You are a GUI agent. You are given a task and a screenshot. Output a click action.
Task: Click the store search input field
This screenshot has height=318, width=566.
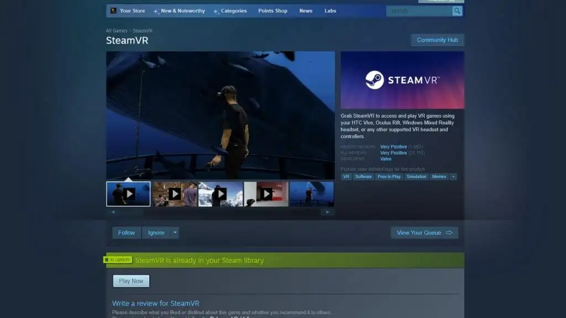point(420,11)
